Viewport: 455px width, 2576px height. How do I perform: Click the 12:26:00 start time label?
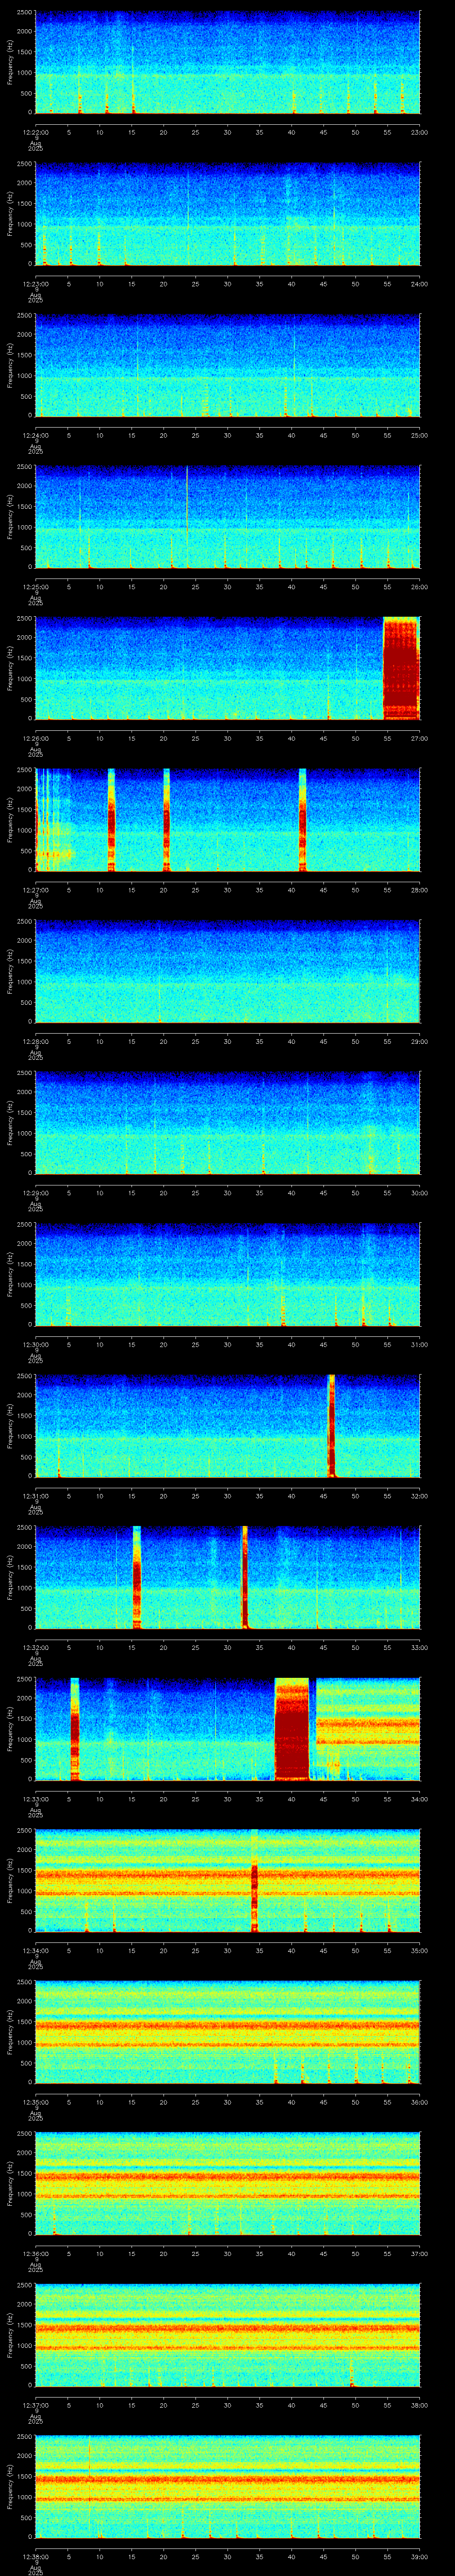[x=35, y=738]
